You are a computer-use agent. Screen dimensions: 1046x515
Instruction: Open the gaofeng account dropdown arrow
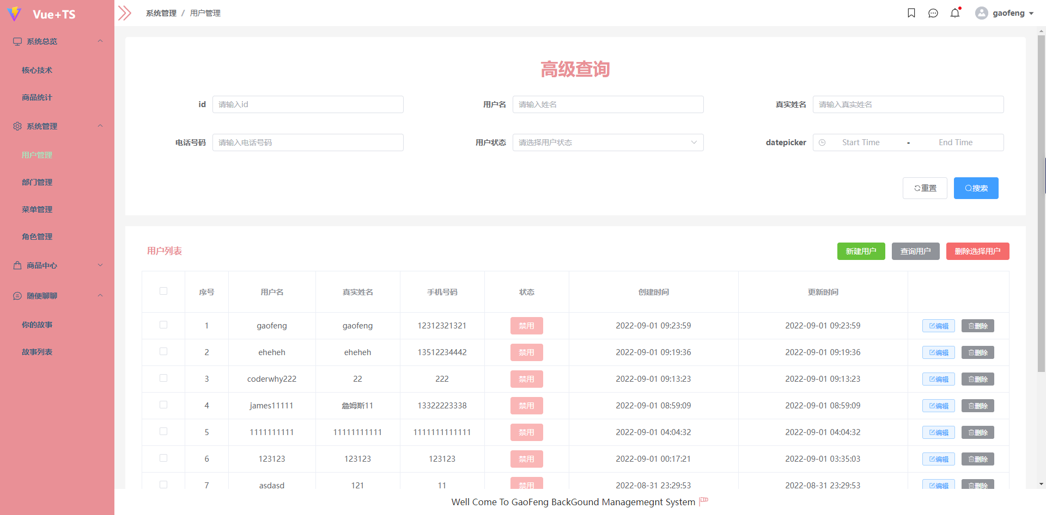point(1031,13)
